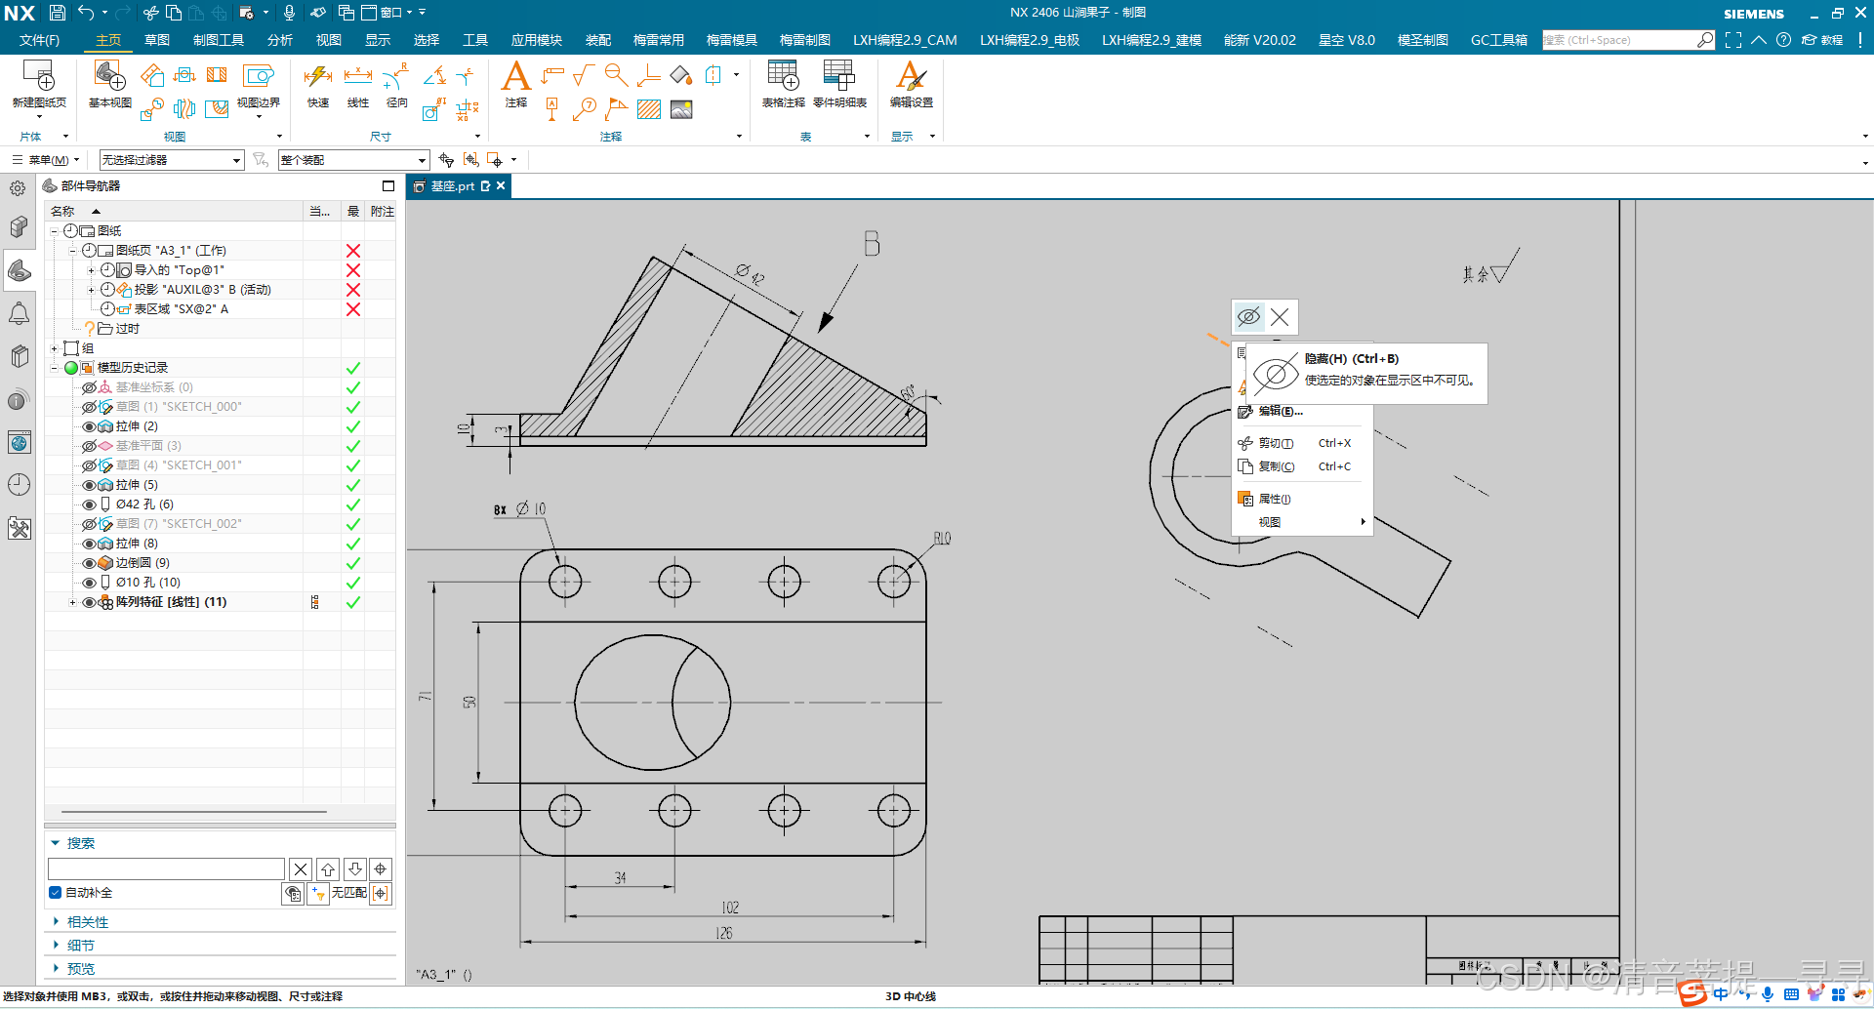Collapse the 搜索 section
The width and height of the screenshot is (1874, 1009).
pyautogui.click(x=56, y=843)
